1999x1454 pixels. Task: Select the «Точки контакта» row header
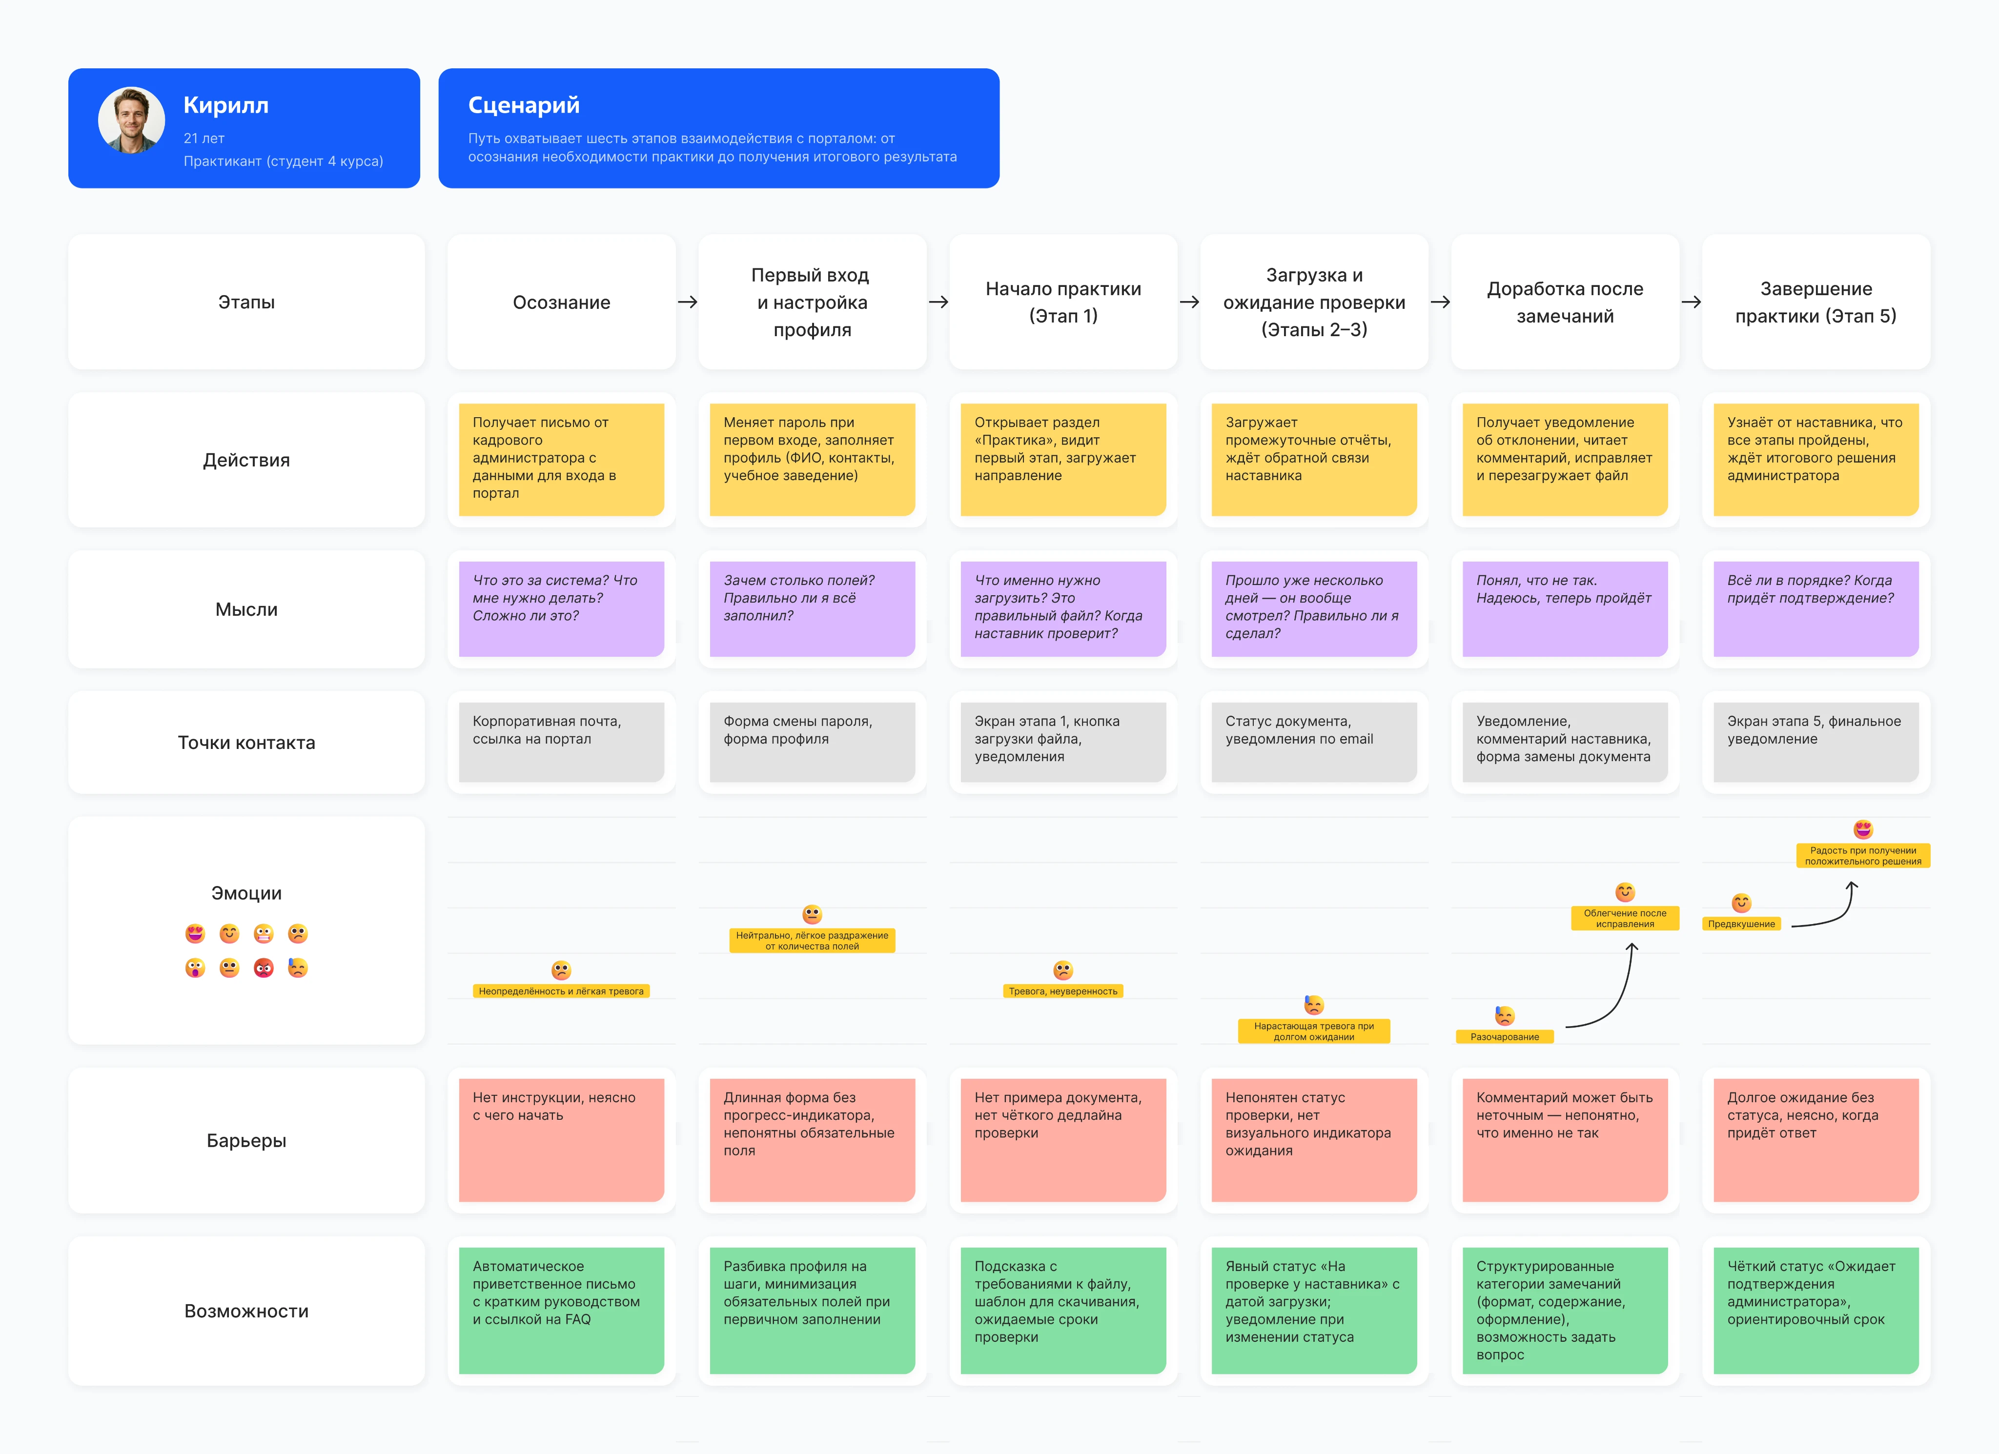pos(247,742)
